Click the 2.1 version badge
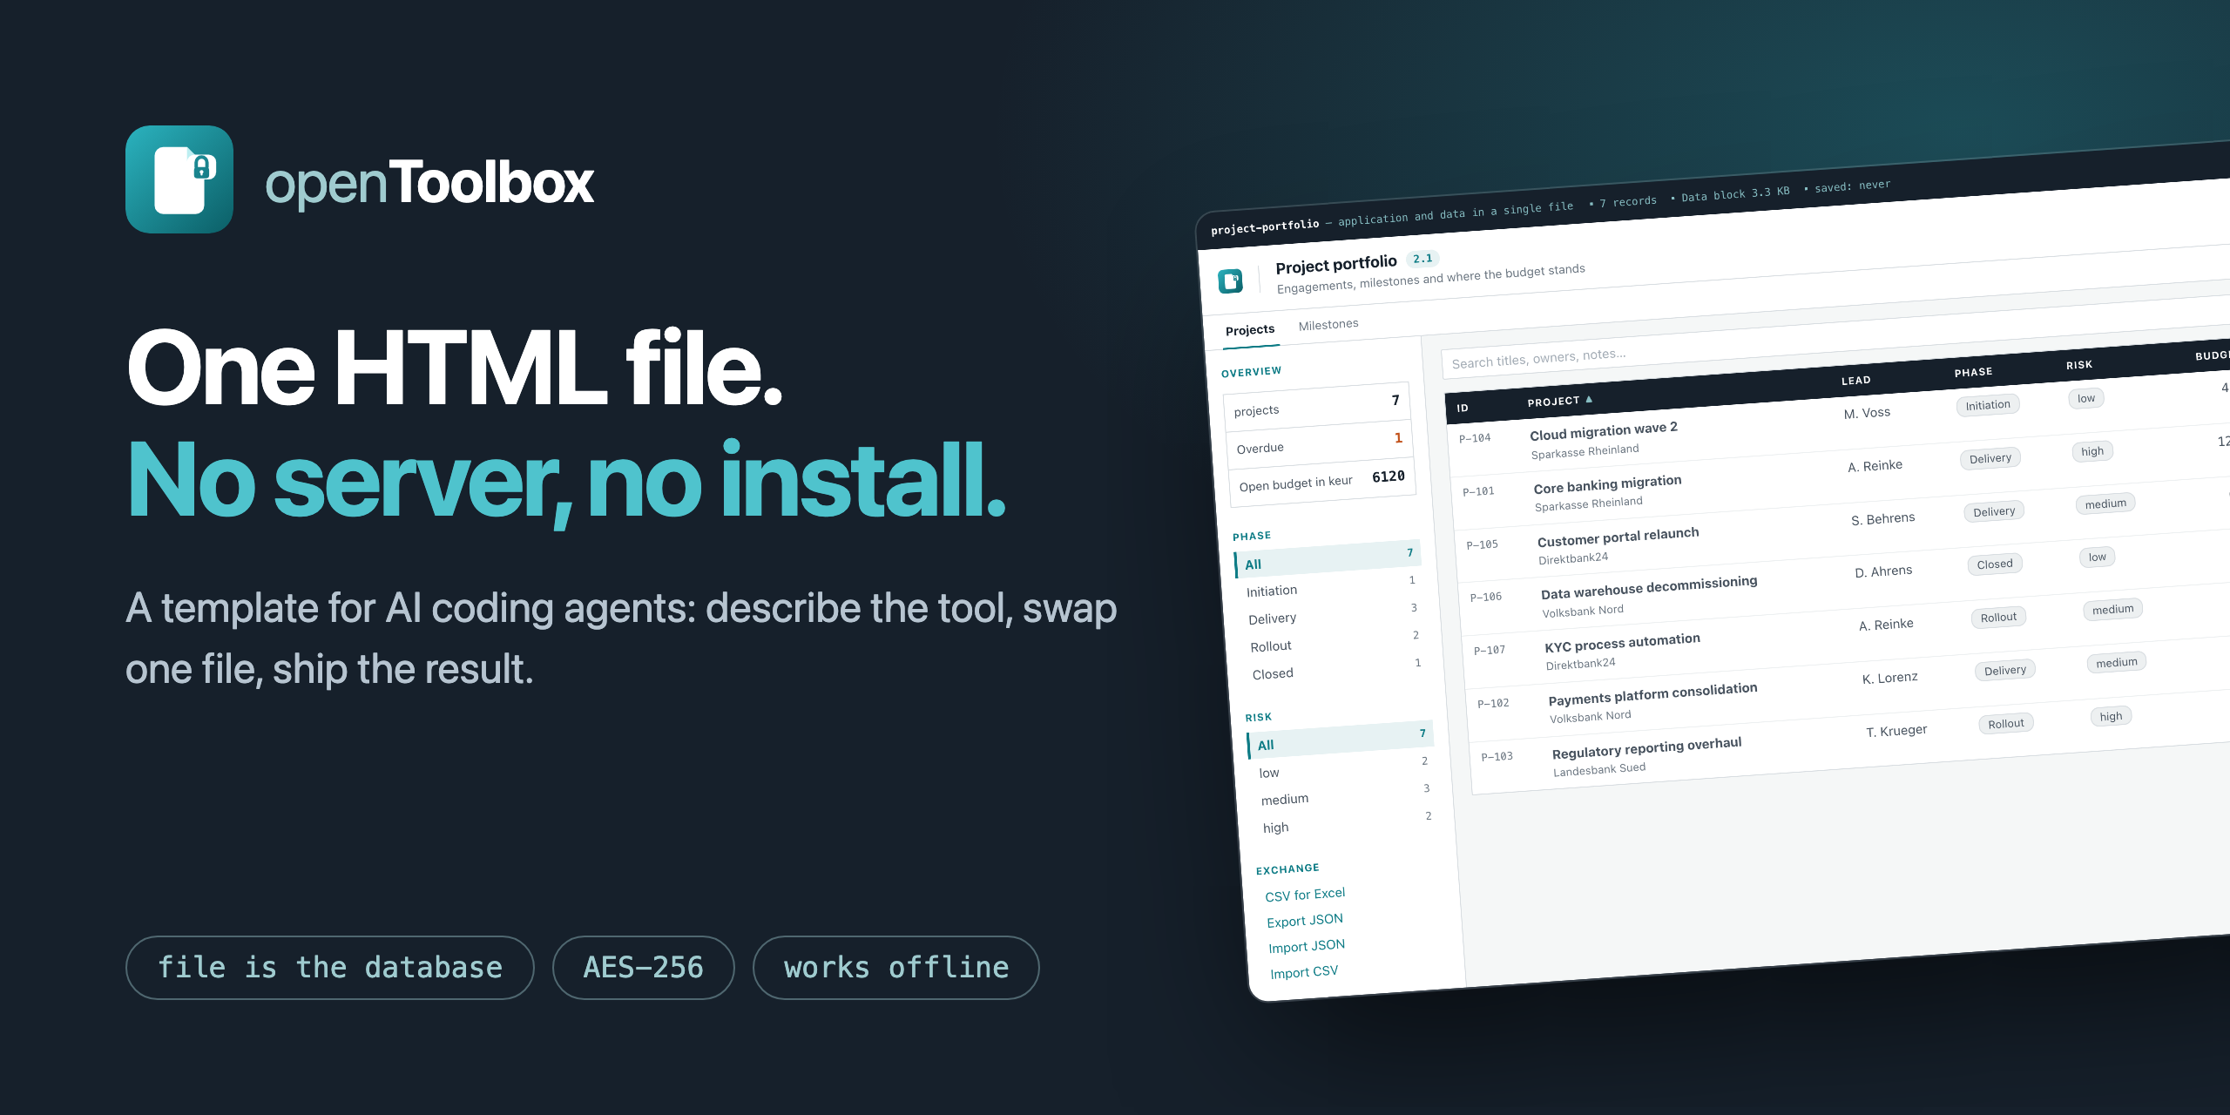 pyautogui.click(x=1422, y=259)
